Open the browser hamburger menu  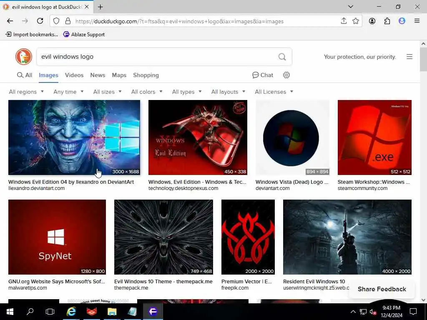417,21
